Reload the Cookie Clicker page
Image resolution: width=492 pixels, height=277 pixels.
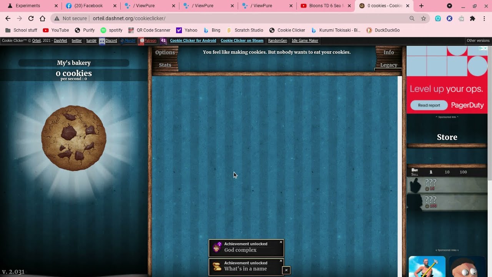[31, 18]
